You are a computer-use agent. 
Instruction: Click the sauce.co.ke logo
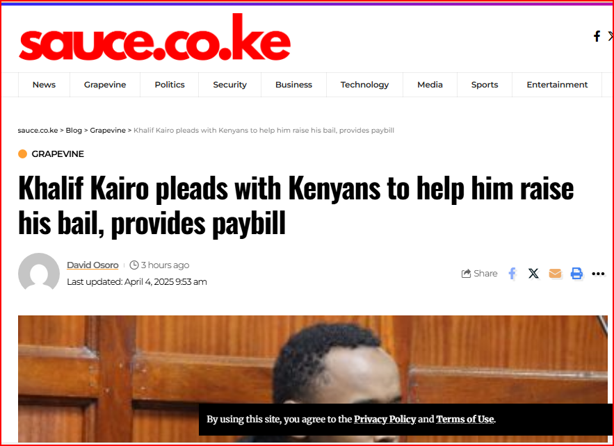pos(154,38)
